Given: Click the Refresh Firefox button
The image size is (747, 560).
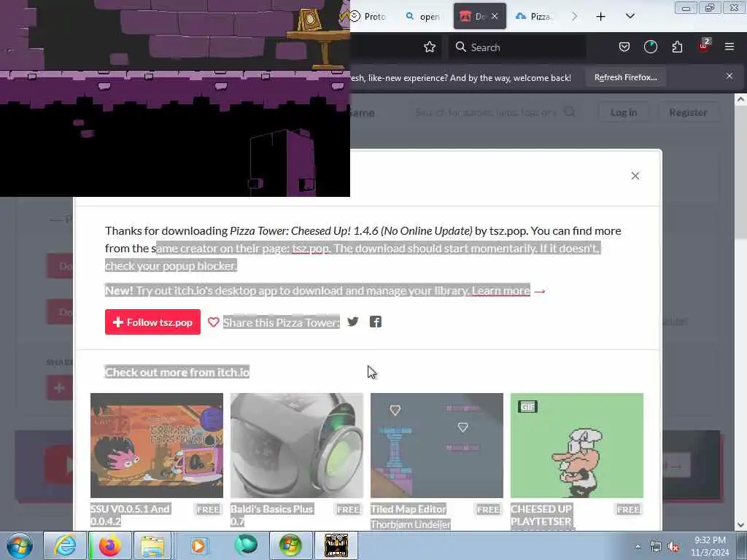Looking at the screenshot, I should [625, 77].
